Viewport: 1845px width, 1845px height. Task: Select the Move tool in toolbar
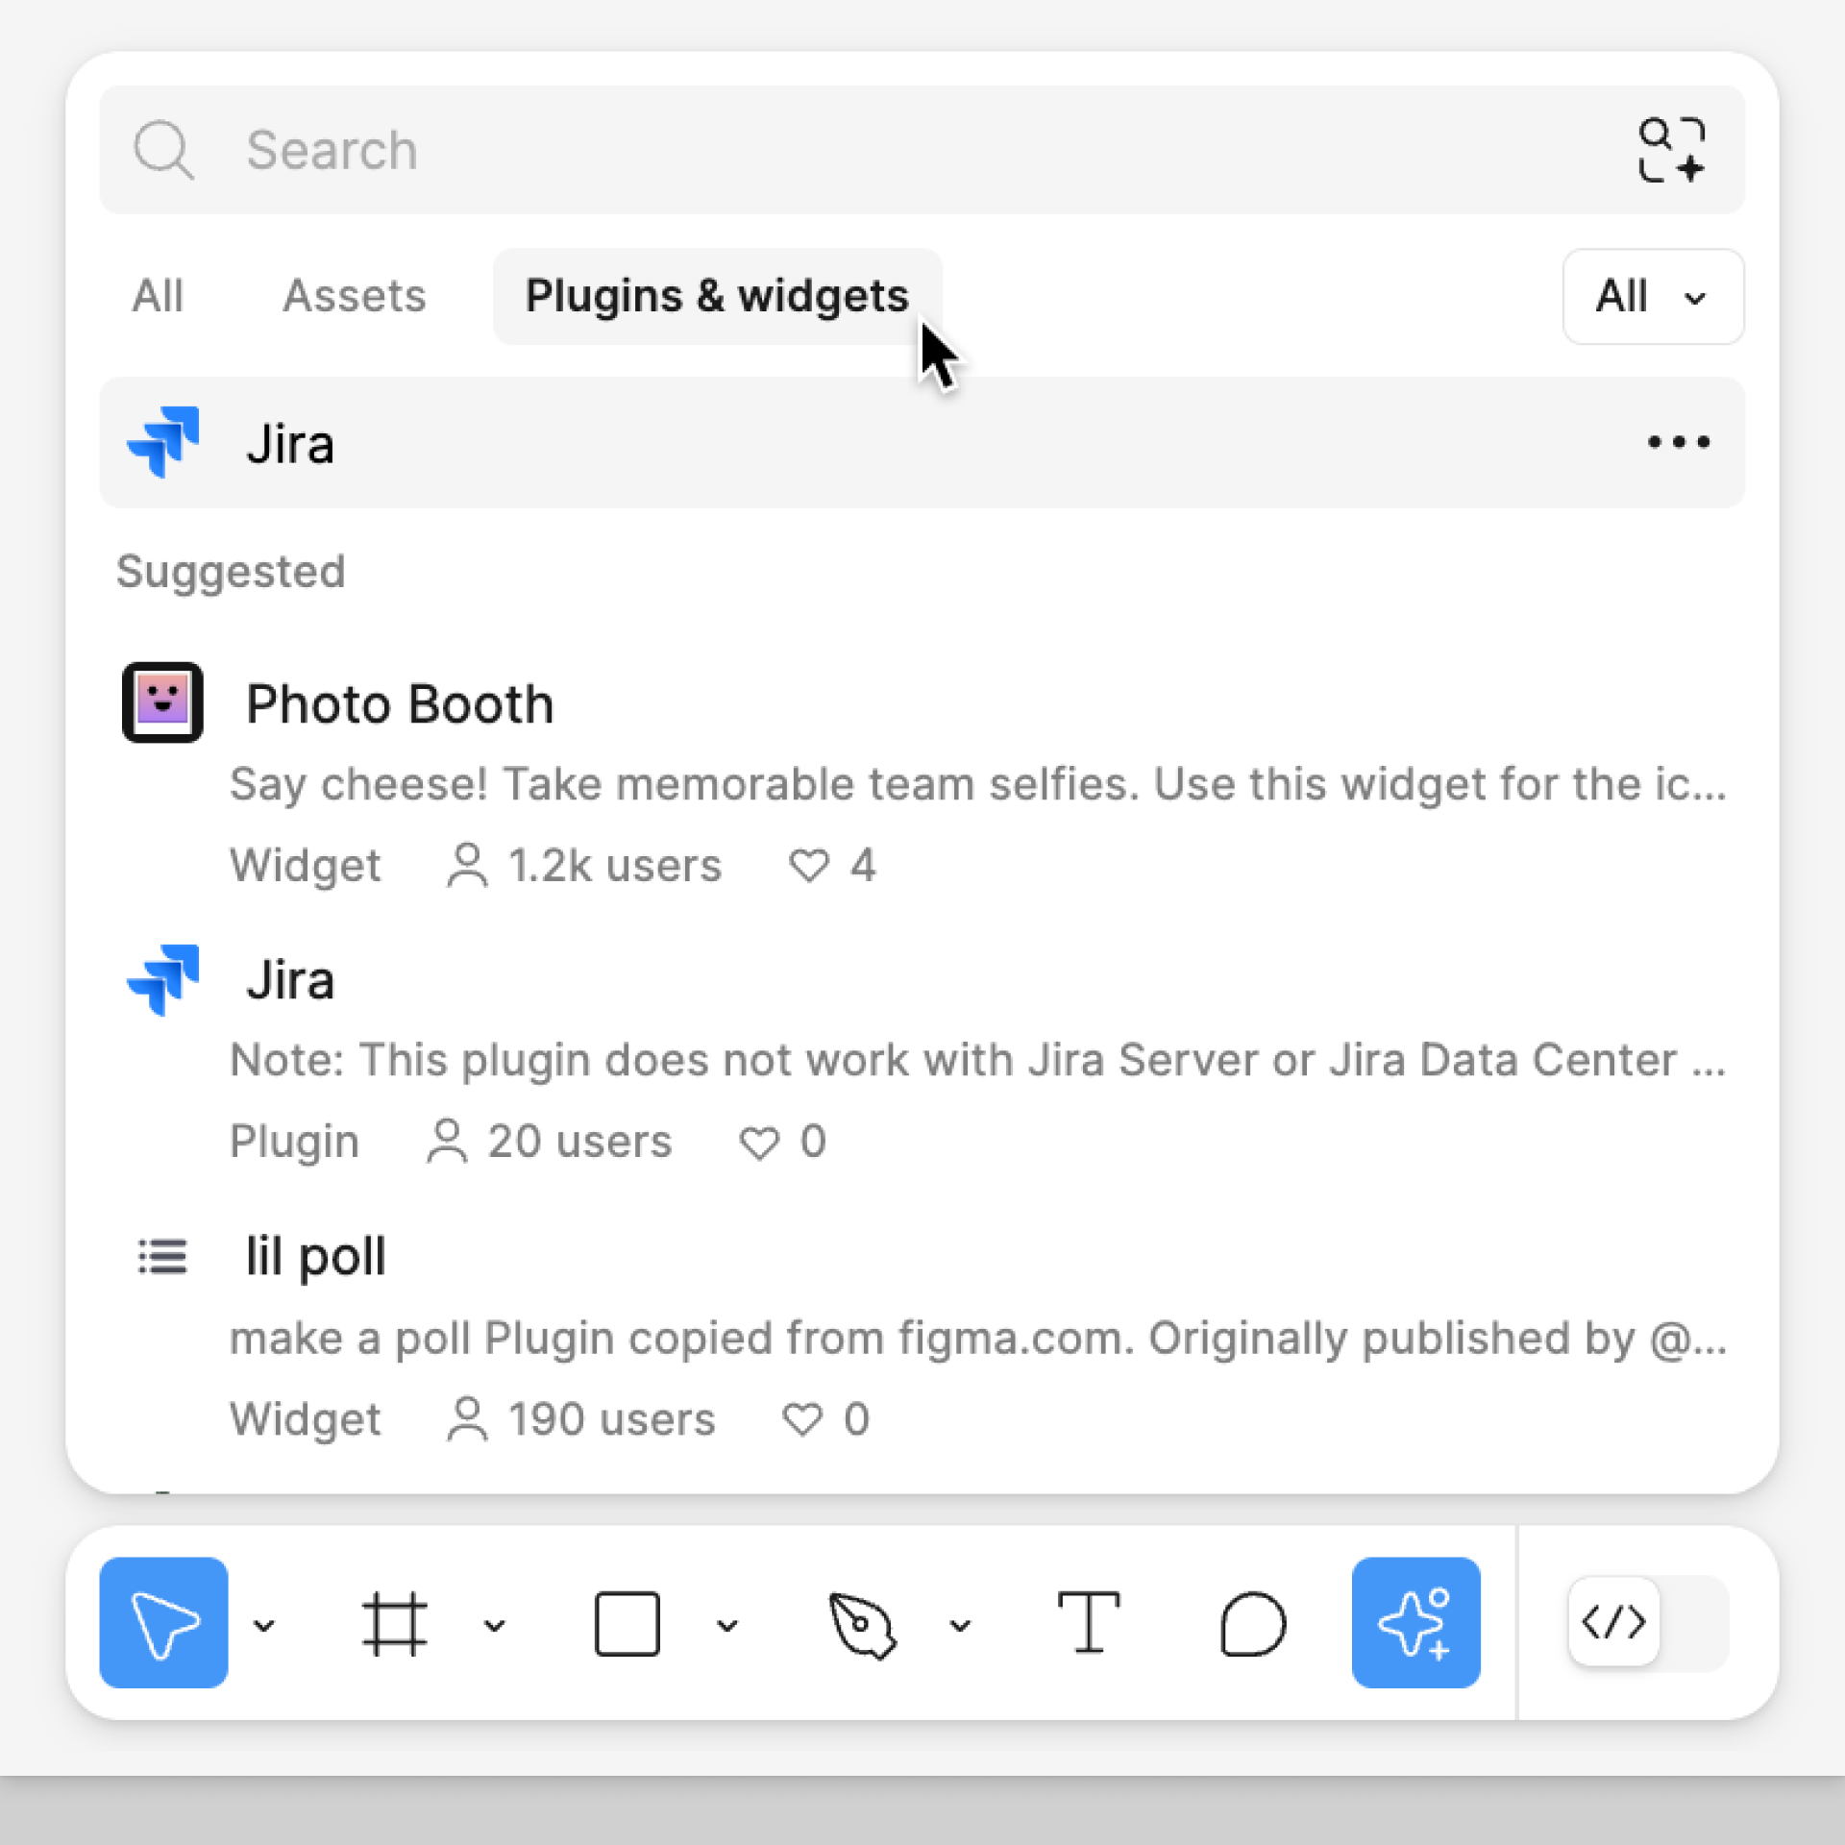pos(163,1623)
